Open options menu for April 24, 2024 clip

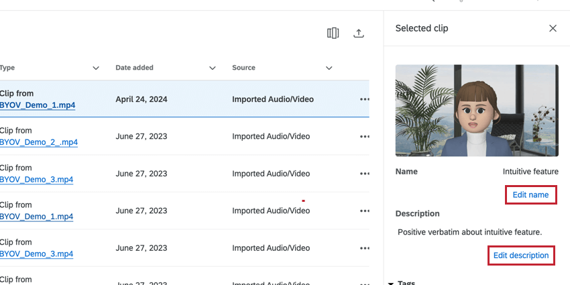(365, 99)
